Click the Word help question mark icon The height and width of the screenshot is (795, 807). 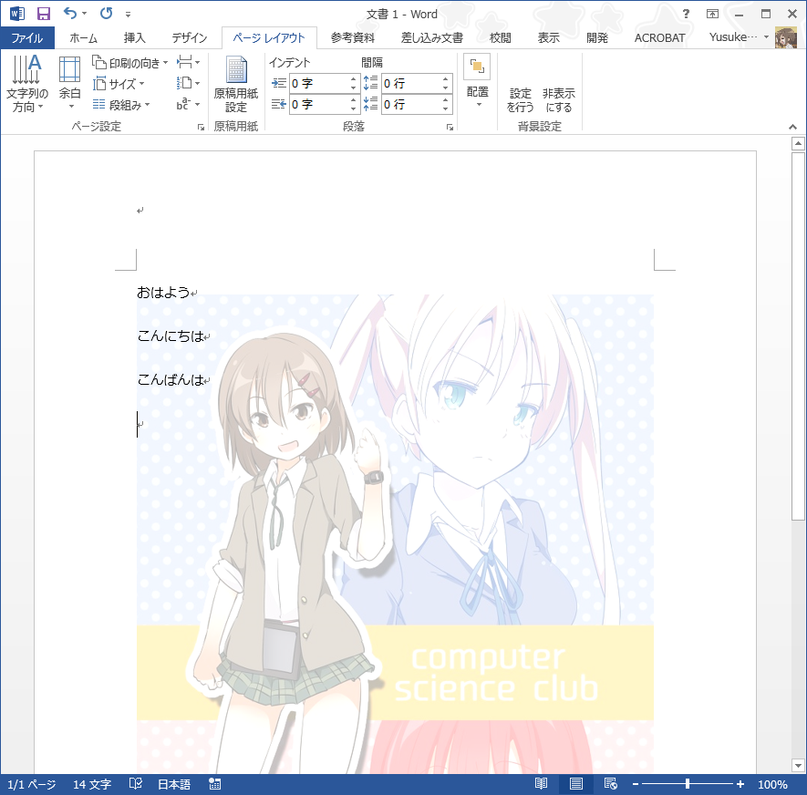[x=686, y=14]
